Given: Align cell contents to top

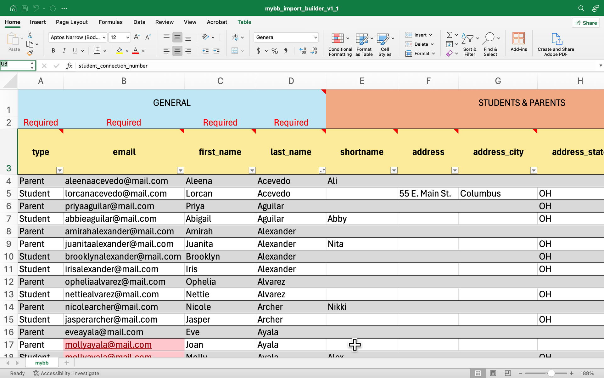Looking at the screenshot, I should (166, 37).
